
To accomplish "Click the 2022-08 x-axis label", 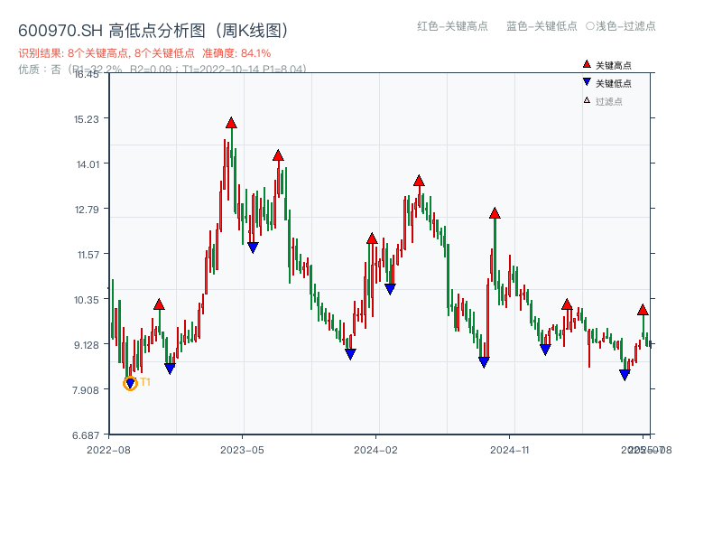I will coord(108,448).
